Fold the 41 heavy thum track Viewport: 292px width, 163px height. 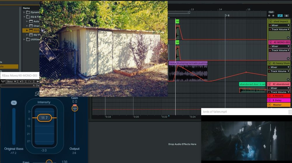click(270, 63)
